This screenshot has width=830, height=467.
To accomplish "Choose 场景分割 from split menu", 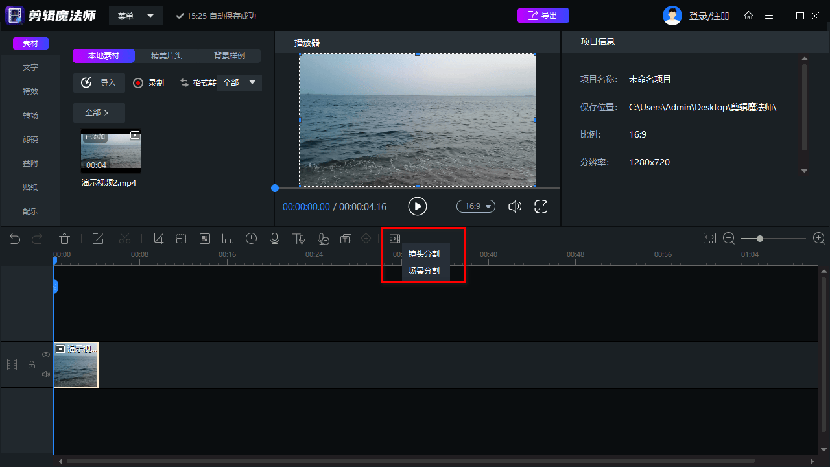I will (424, 271).
